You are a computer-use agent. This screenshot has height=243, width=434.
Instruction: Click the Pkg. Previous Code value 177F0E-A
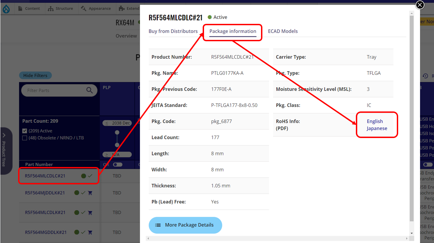pyautogui.click(x=221, y=89)
